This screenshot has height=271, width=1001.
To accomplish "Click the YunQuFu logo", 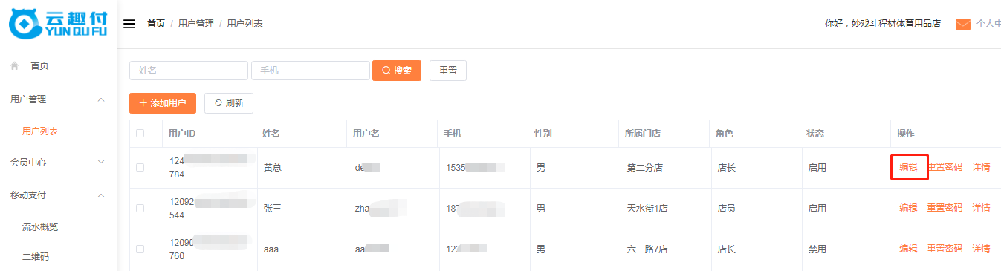I will [59, 24].
